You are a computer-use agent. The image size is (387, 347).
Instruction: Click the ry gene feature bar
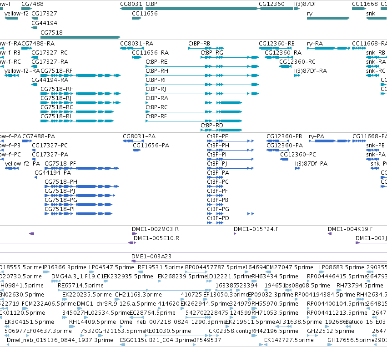(x=328, y=18)
